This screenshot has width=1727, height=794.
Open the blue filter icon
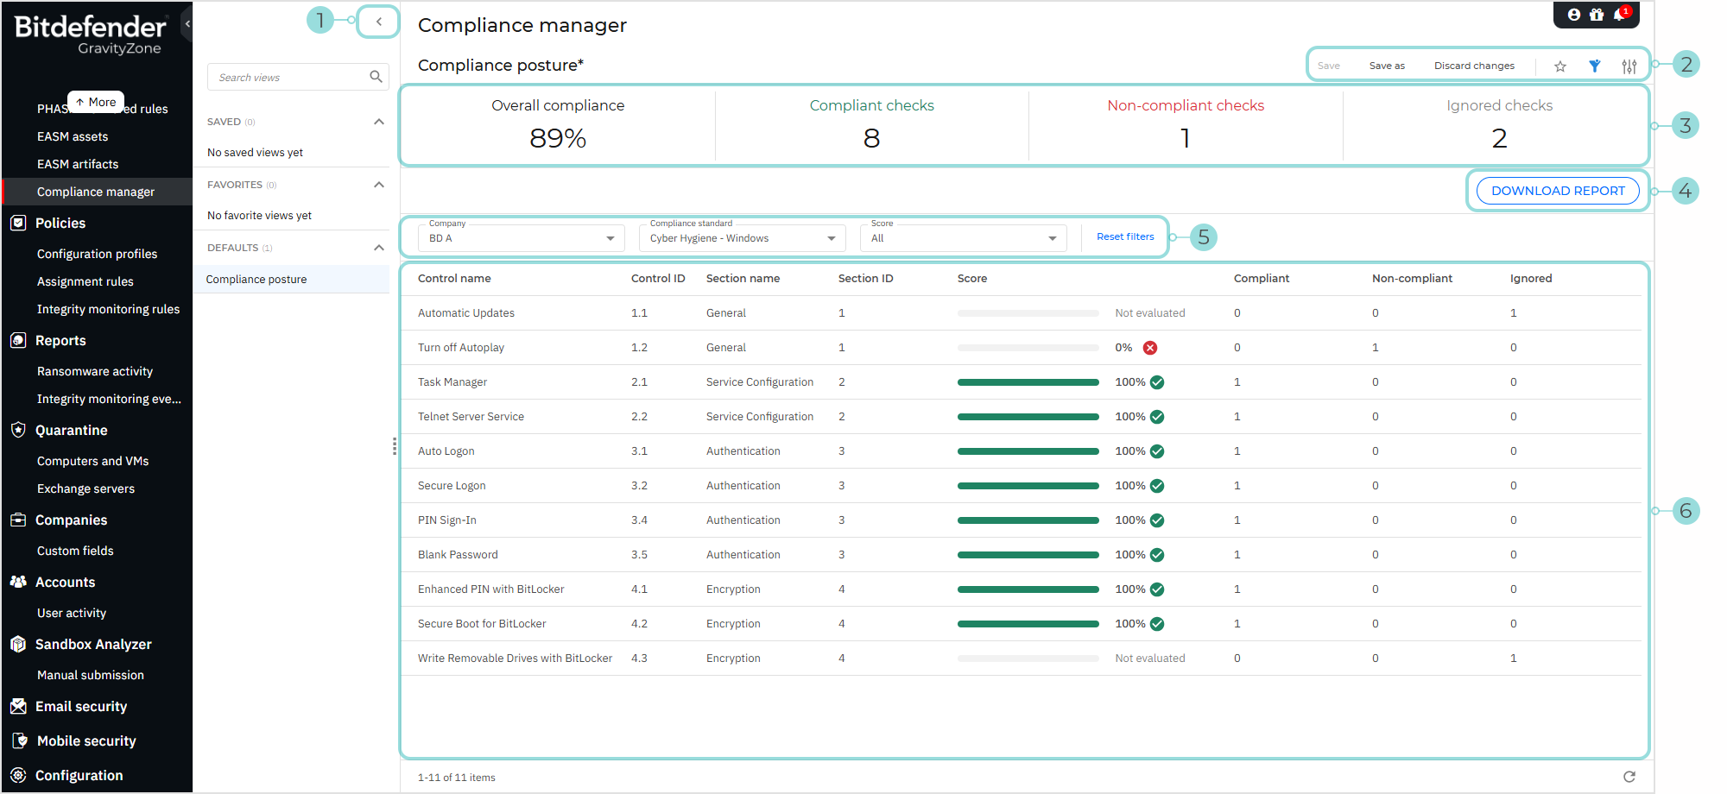click(x=1595, y=66)
